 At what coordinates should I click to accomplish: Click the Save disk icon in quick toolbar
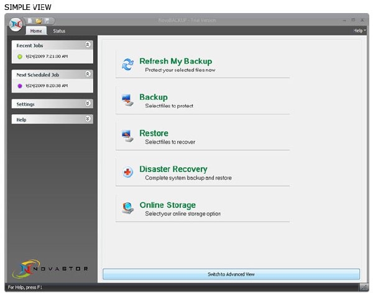[x=47, y=21]
